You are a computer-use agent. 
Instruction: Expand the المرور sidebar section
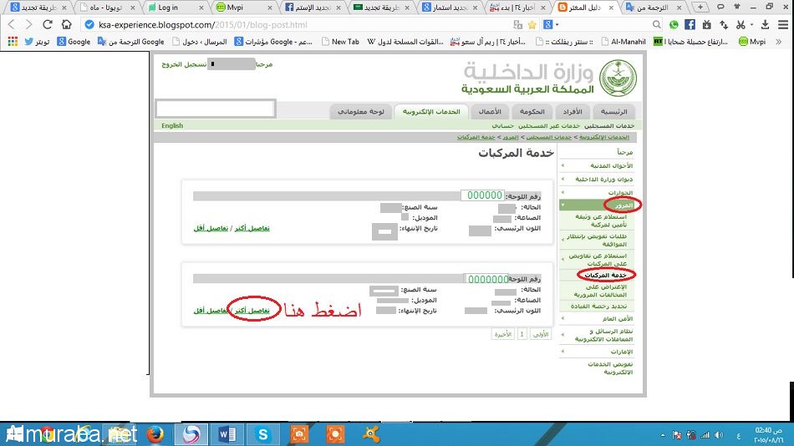tap(623, 205)
